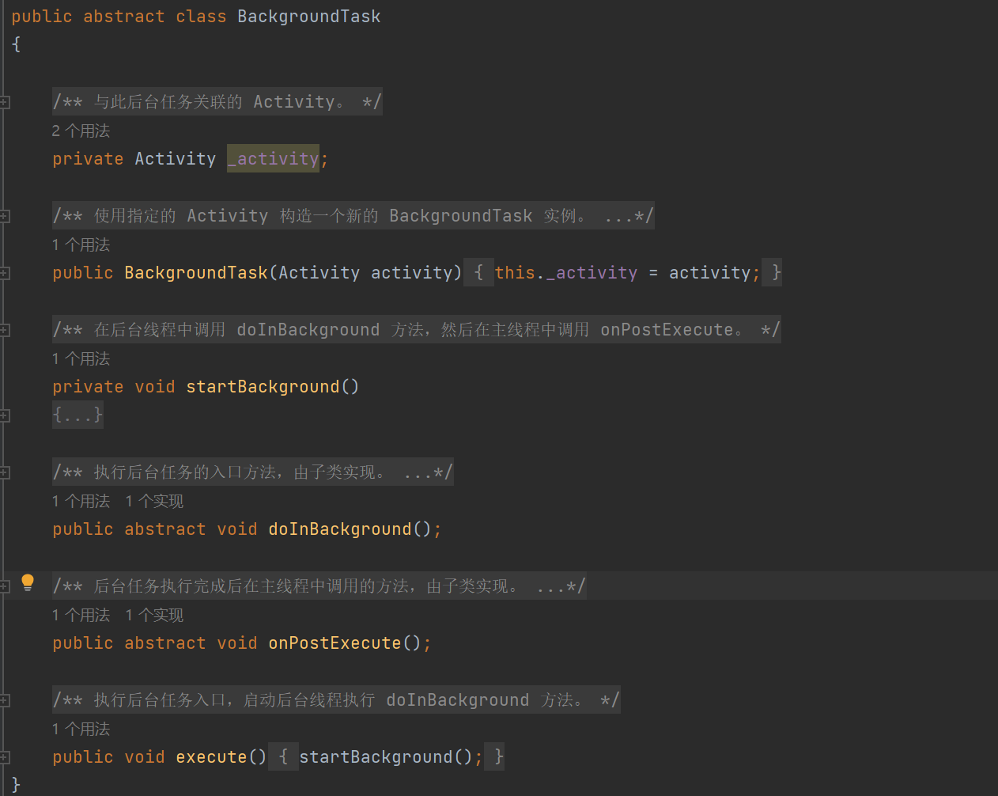998x796 pixels.
Task: Click the execute method name
Action: coord(211,757)
